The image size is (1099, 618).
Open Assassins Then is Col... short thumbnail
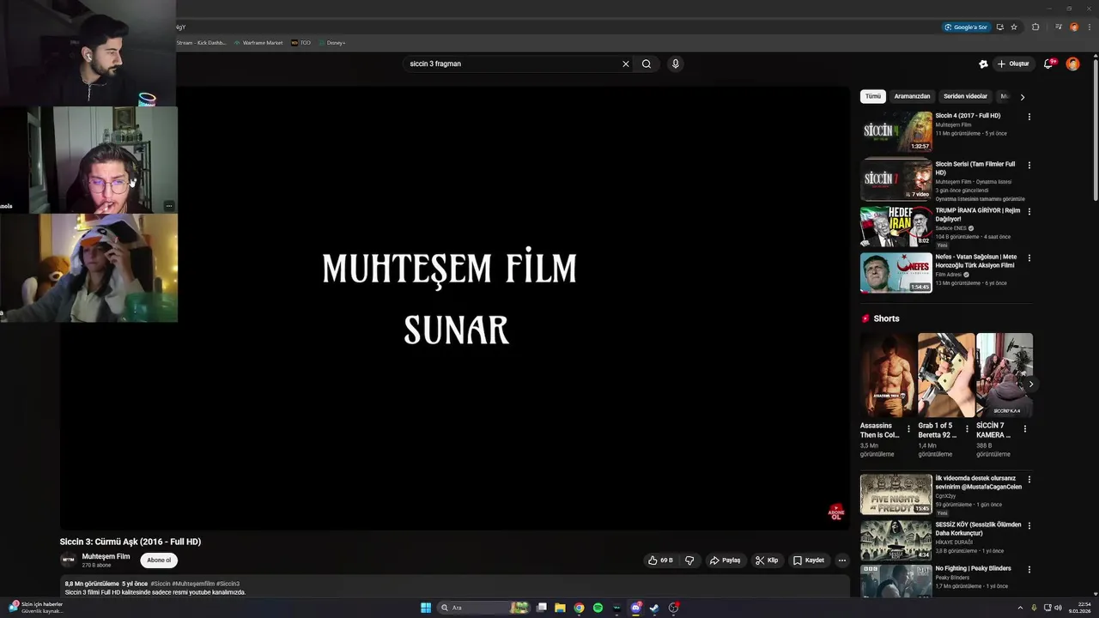[888, 375]
